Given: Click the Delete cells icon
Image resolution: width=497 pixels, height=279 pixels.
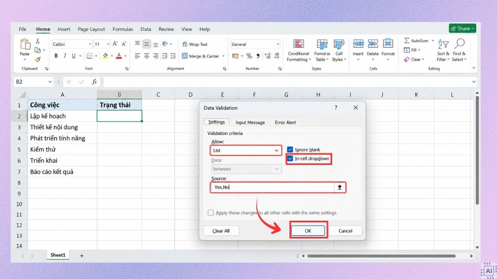Looking at the screenshot, I should click(373, 44).
